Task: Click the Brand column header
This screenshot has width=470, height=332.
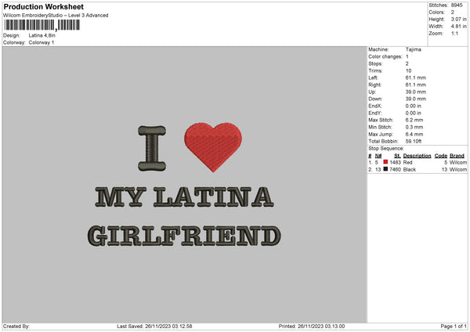Action: 457,156
